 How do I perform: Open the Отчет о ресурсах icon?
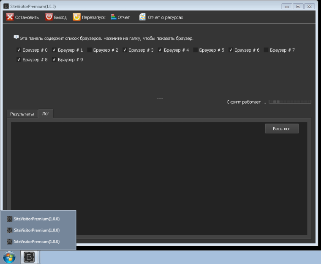(142, 17)
